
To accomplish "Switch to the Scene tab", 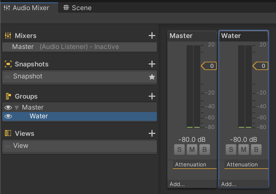I will [x=78, y=8].
